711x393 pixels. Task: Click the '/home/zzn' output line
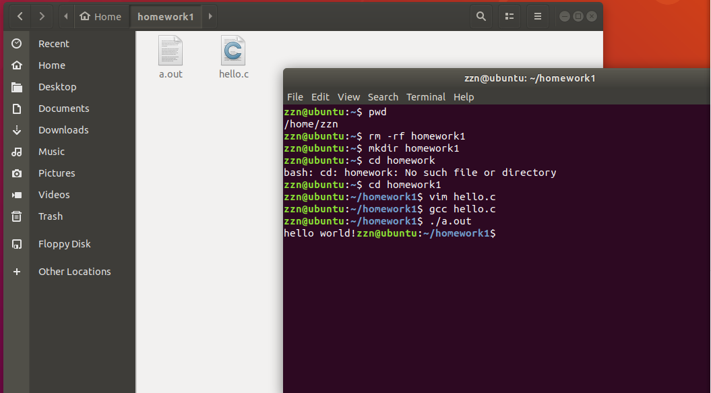point(311,124)
